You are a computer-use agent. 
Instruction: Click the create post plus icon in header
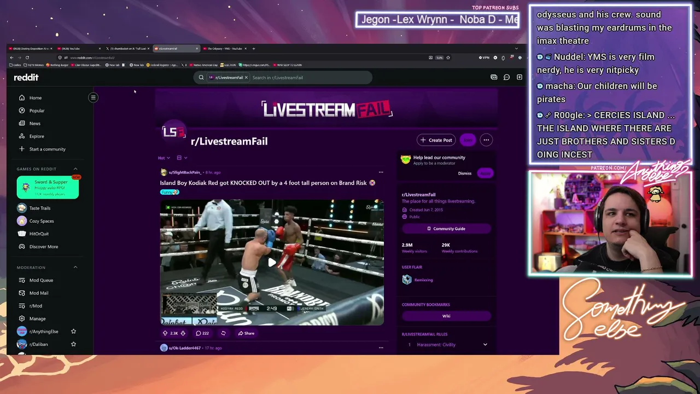(520, 77)
